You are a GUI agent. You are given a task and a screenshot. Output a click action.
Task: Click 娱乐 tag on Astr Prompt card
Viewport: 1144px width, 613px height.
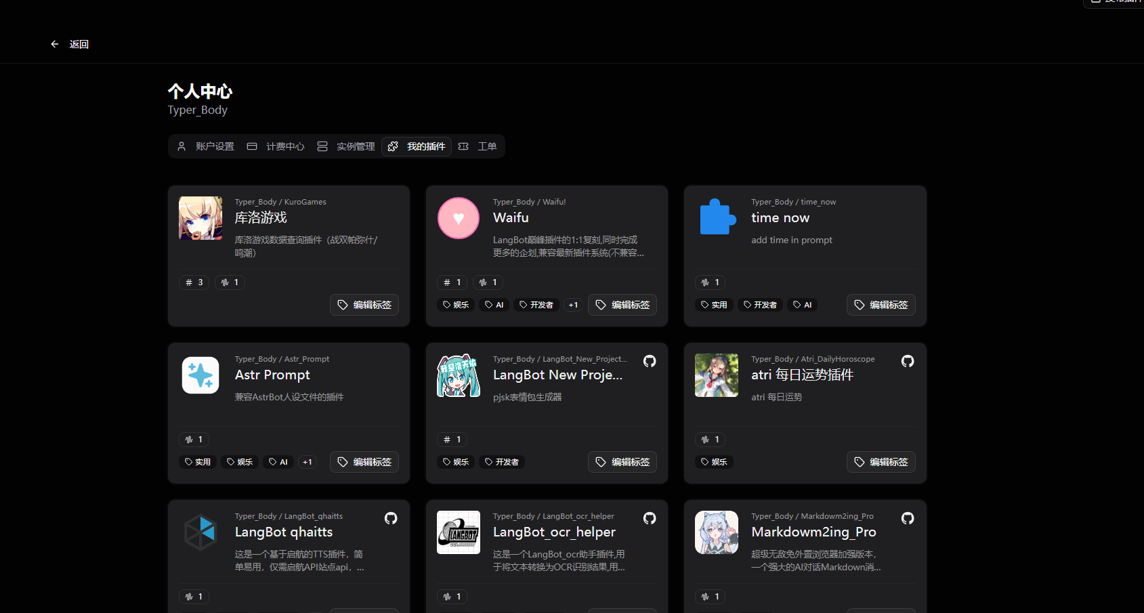[240, 462]
